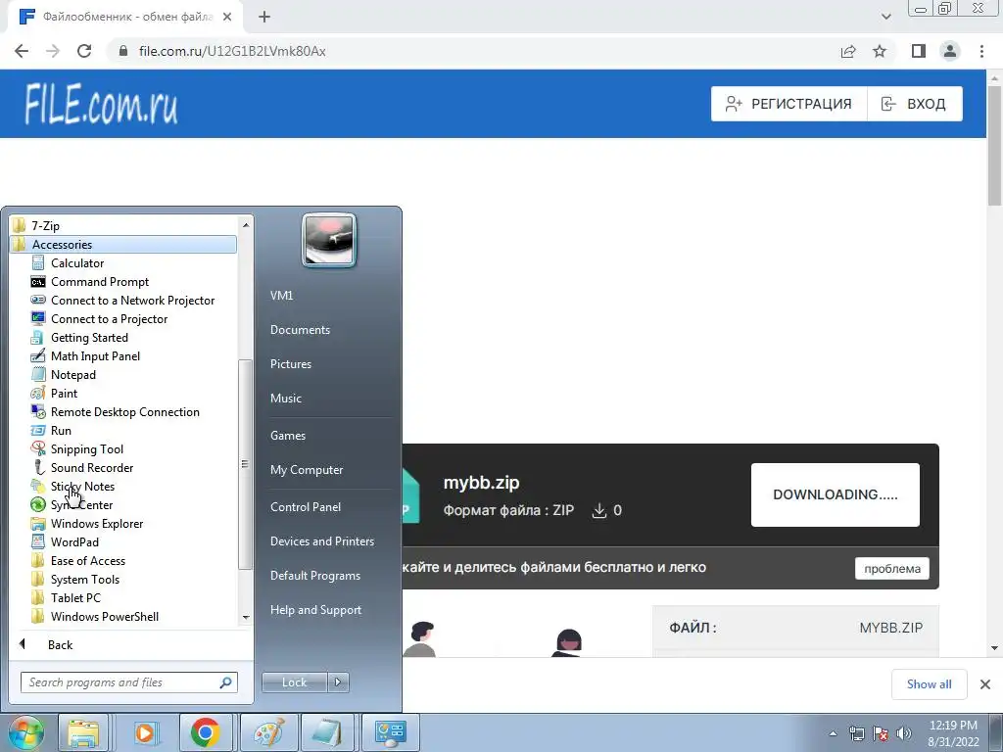Image resolution: width=1003 pixels, height=752 pixels.
Task: Launch Snipping Tool
Action: click(x=87, y=448)
